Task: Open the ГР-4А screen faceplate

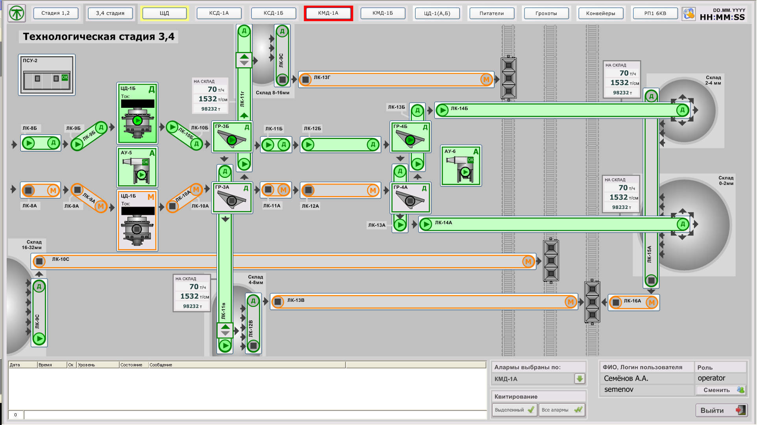Action: pyautogui.click(x=411, y=198)
